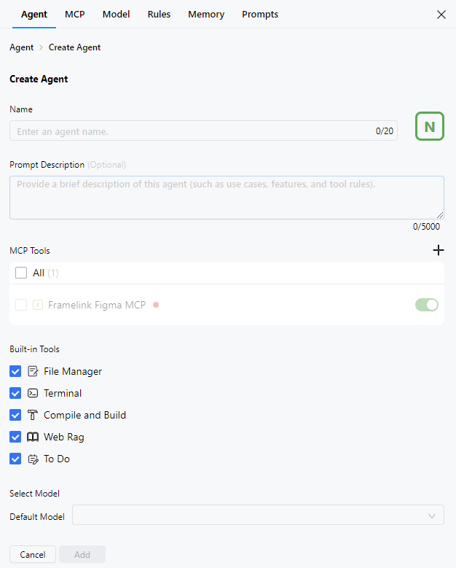Click the Compile and Build hammer icon
The height and width of the screenshot is (568, 456).
[x=33, y=415]
